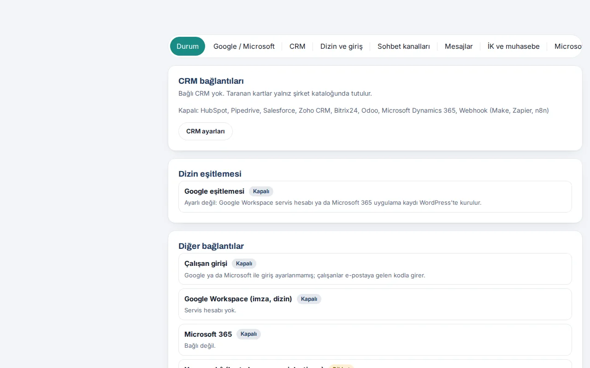Viewport: 590px width, 368px height.
Task: Click the Dizin eşitlemesi heading
Action: pos(210,173)
